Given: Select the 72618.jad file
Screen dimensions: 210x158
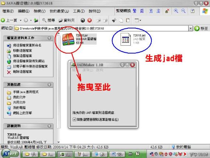Looking at the screenshot, I should pyautogui.click(x=133, y=39).
